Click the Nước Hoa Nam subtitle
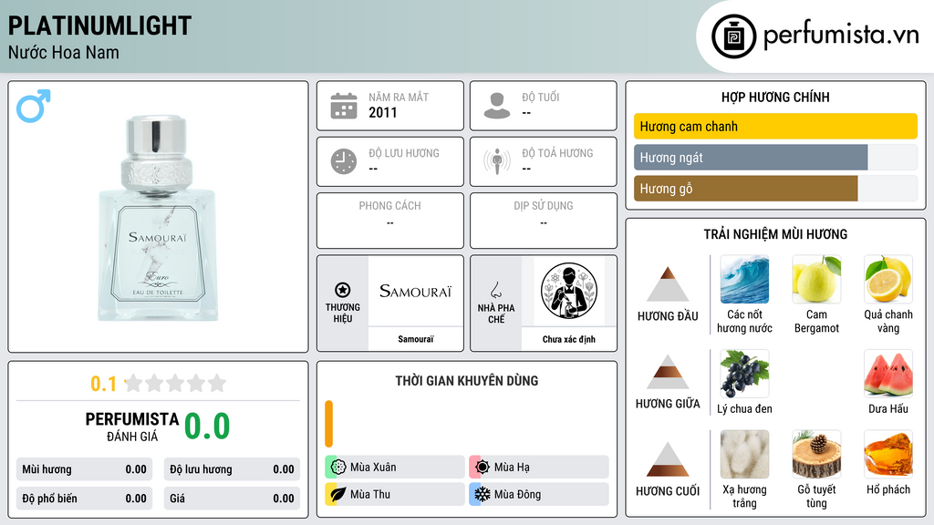The height and width of the screenshot is (525, 934). [x=63, y=52]
